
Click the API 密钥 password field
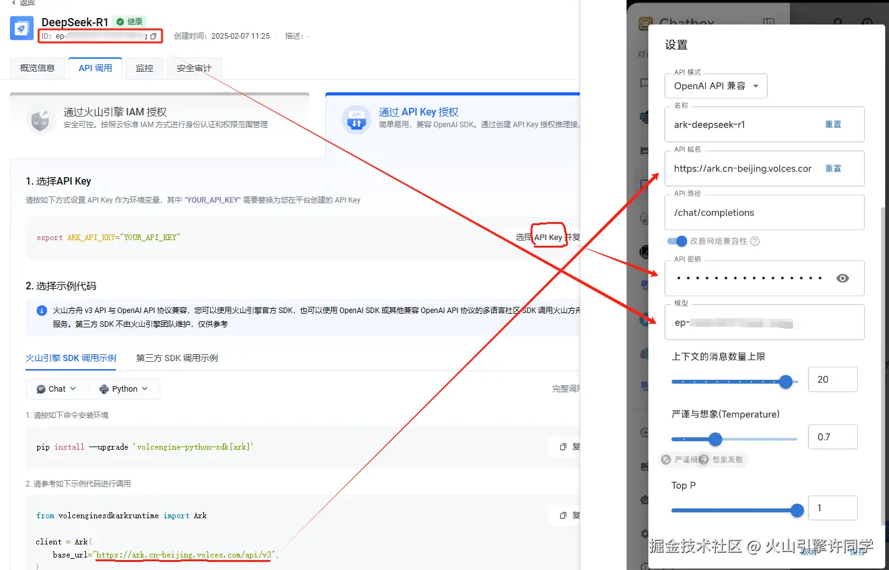pos(764,278)
